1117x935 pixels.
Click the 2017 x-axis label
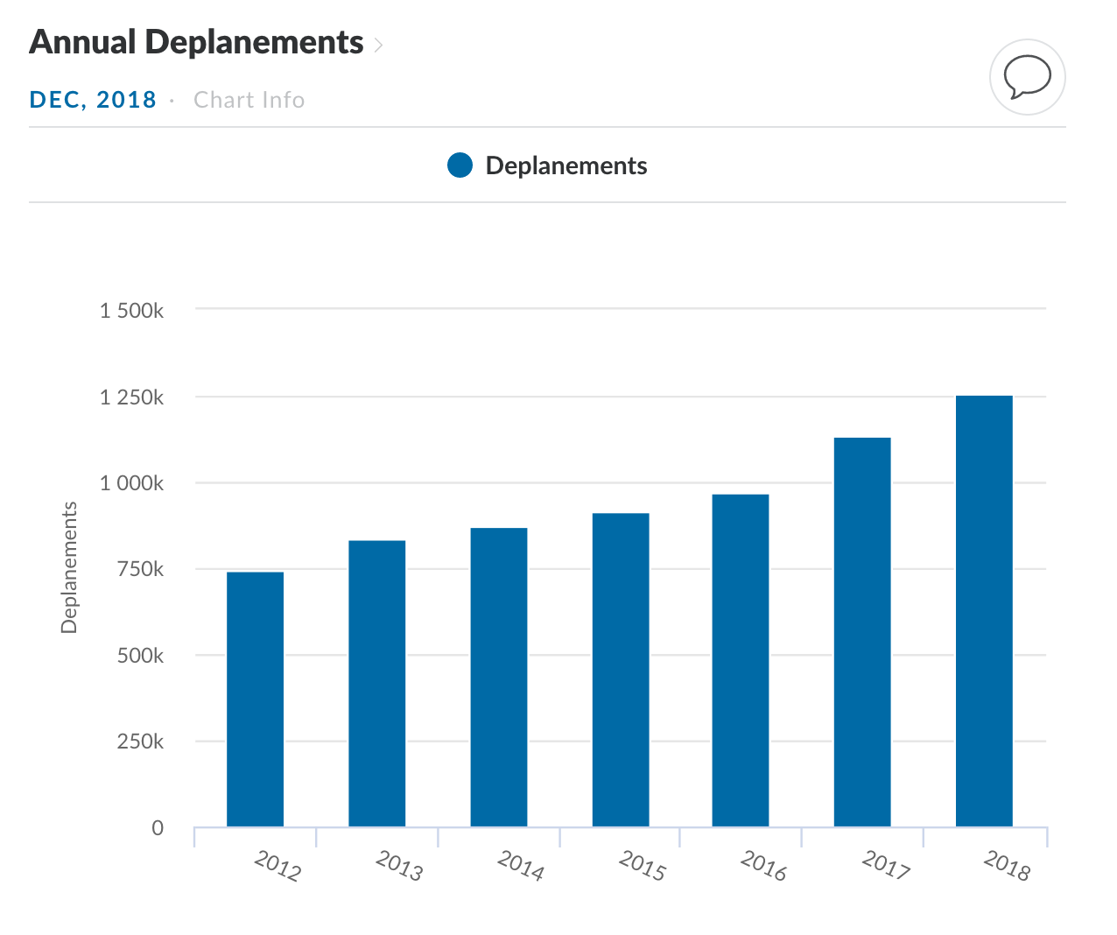[886, 866]
